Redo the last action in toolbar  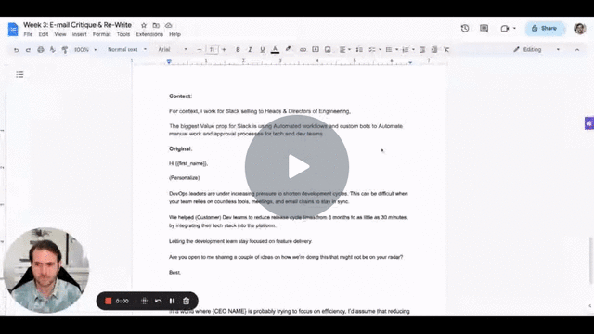28,50
